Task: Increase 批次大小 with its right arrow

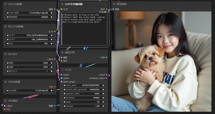Action: (x=52, y=71)
